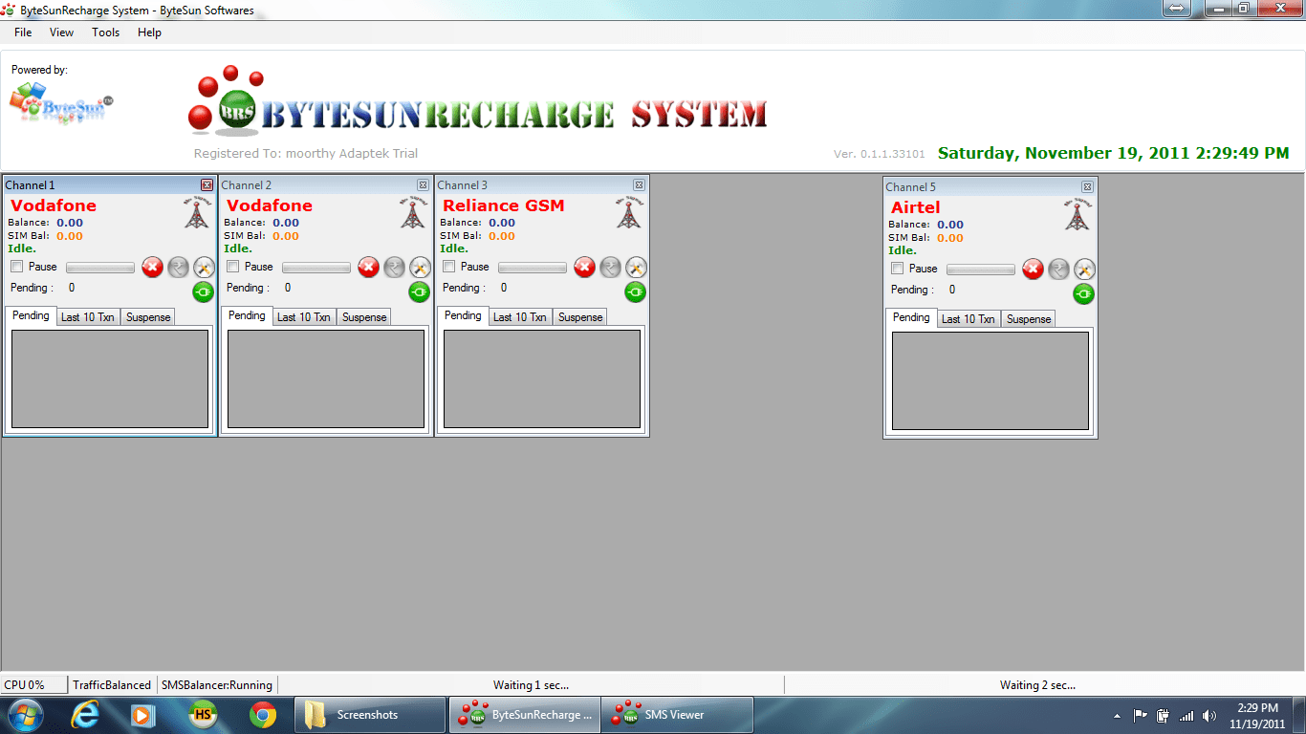The width and height of the screenshot is (1306, 734).
Task: Click the rupee balance icon in Channel 3
Action: pyautogui.click(x=610, y=268)
